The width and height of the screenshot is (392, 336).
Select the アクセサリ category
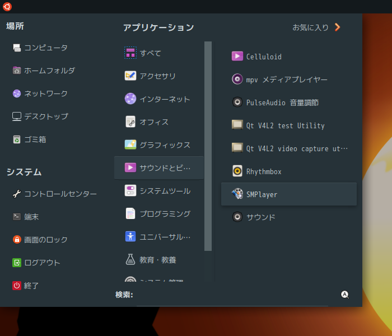point(159,76)
